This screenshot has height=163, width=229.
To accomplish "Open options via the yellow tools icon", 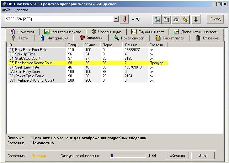I will tap(185, 19).
